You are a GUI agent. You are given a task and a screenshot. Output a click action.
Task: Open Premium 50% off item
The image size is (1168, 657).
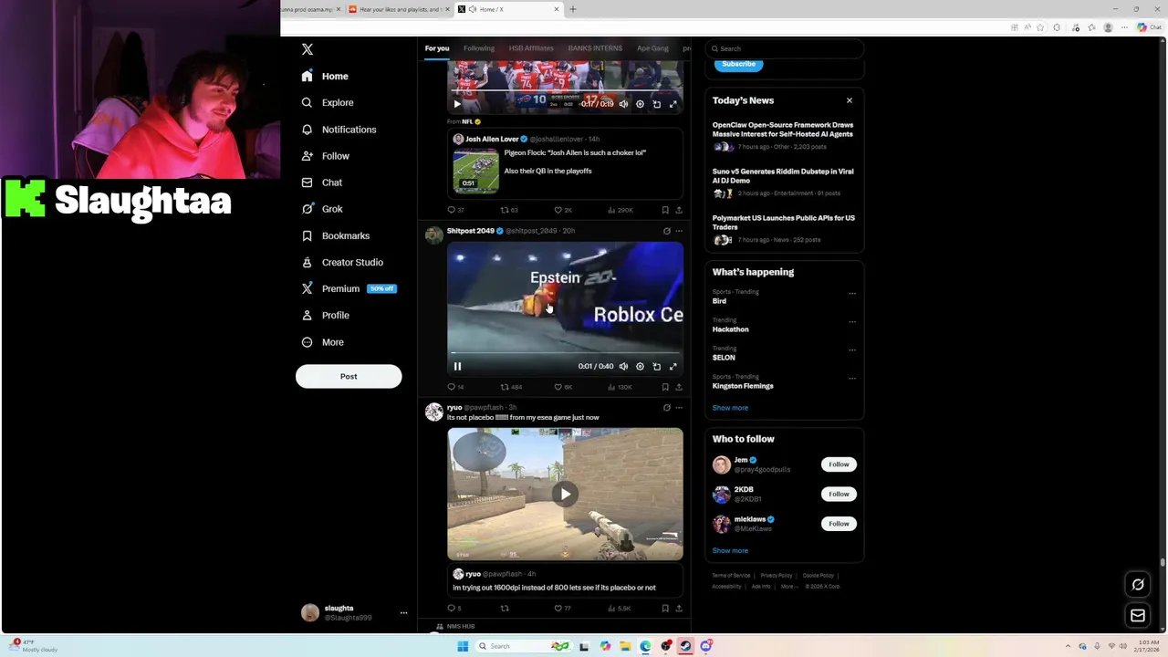pos(349,288)
